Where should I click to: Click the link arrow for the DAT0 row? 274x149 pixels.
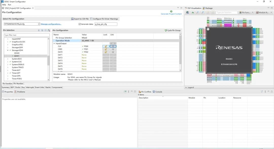click(x=113, y=52)
